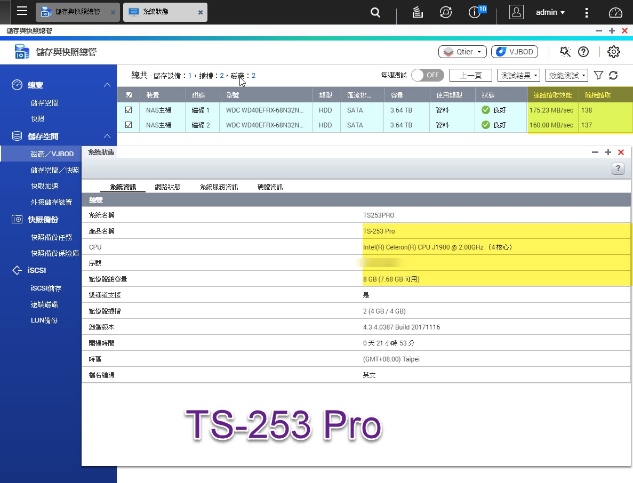Open LUN備份 in sidebar
Viewport: 633px width, 483px height.
point(44,320)
